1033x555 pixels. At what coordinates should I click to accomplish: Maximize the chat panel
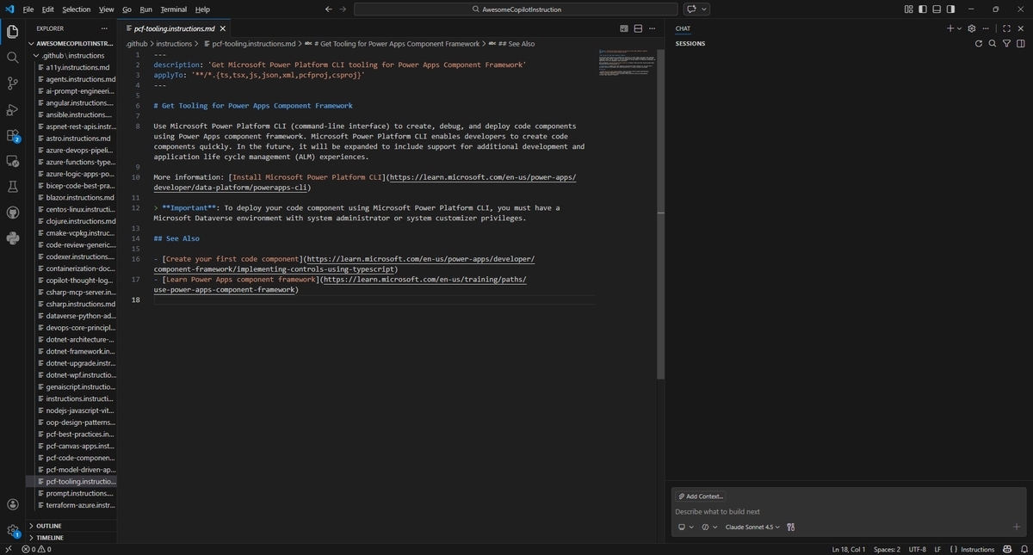(1006, 28)
